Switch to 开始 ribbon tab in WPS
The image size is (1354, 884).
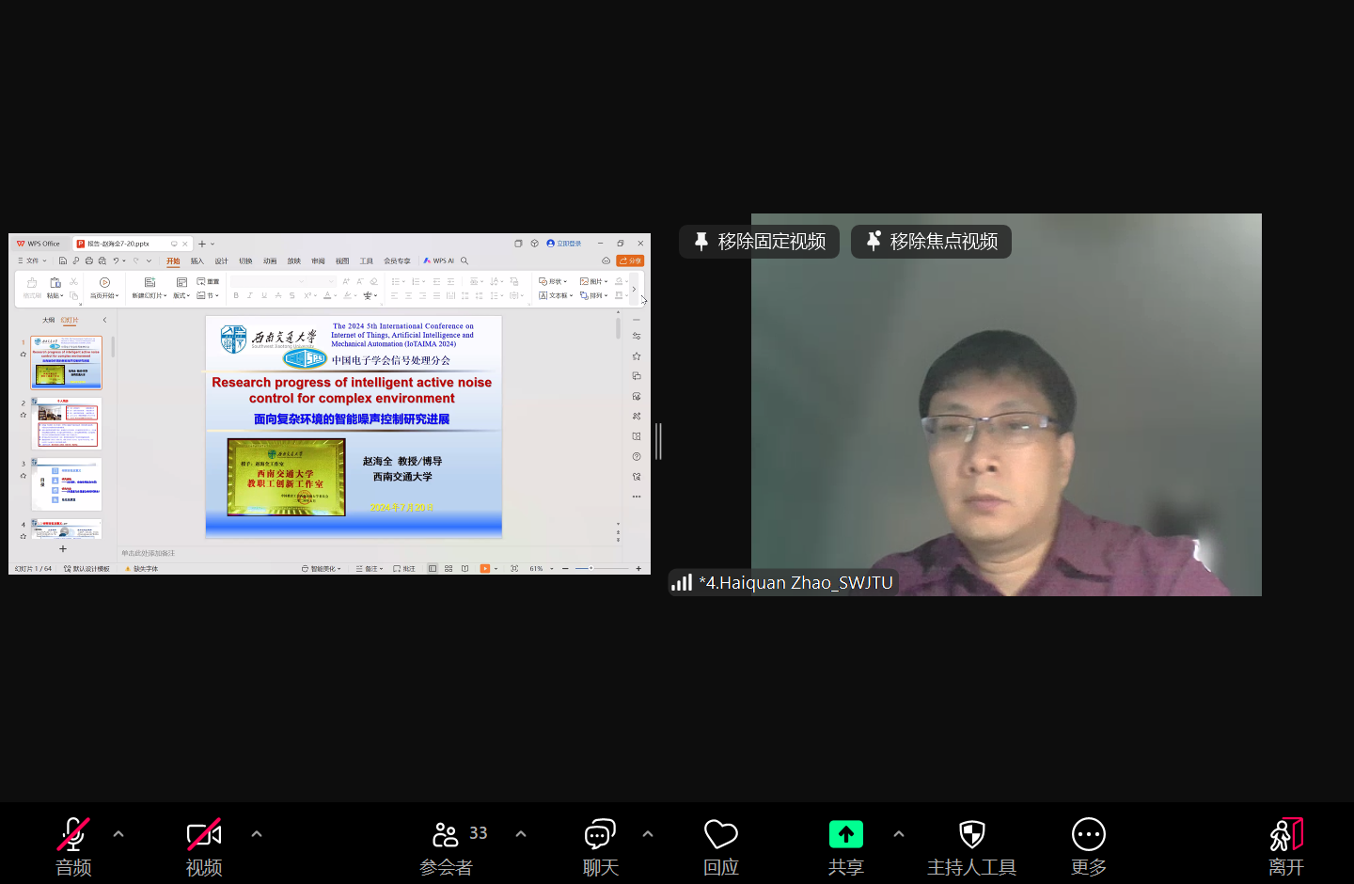point(173,261)
